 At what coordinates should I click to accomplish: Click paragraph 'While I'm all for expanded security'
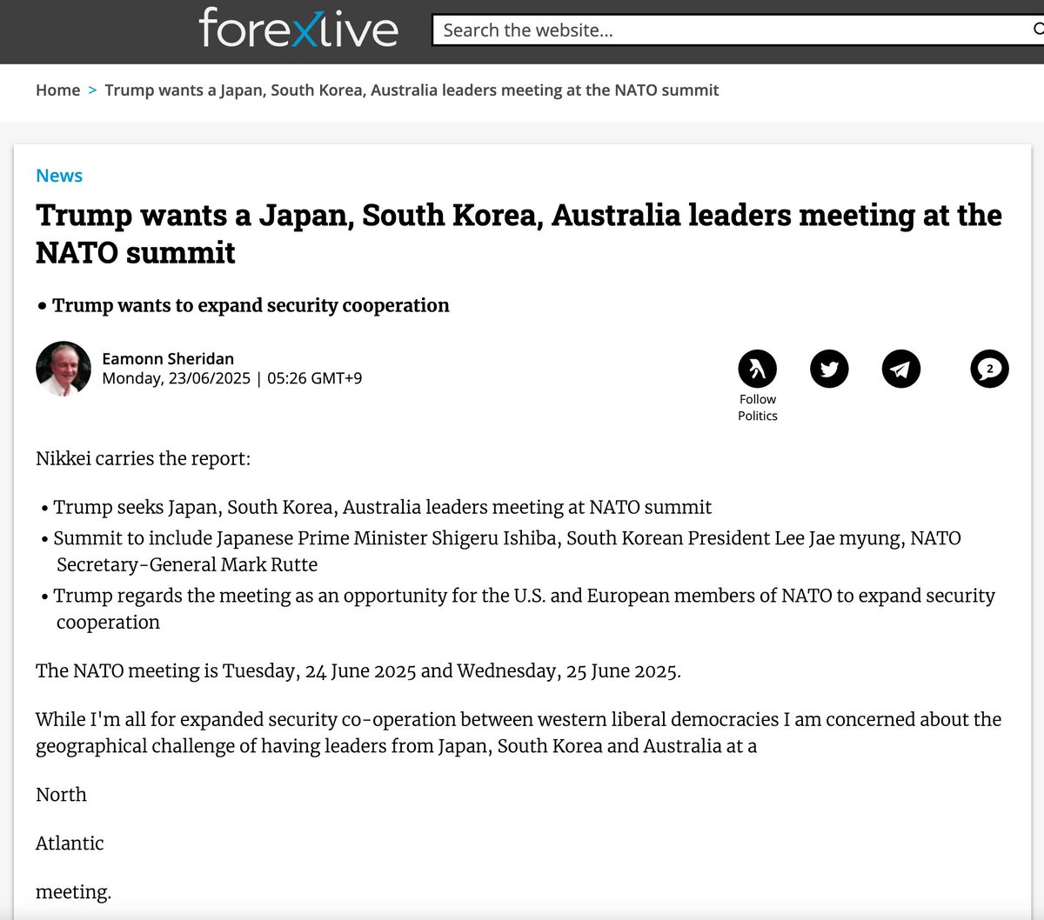click(x=519, y=733)
